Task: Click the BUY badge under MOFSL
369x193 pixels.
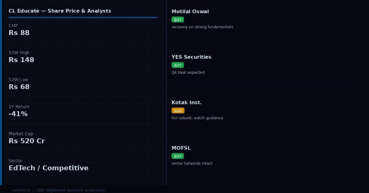Action: (x=178, y=156)
